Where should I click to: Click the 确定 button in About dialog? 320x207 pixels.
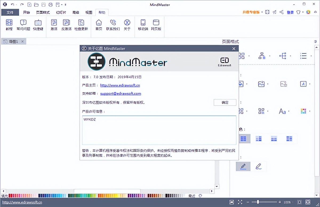[225, 102]
